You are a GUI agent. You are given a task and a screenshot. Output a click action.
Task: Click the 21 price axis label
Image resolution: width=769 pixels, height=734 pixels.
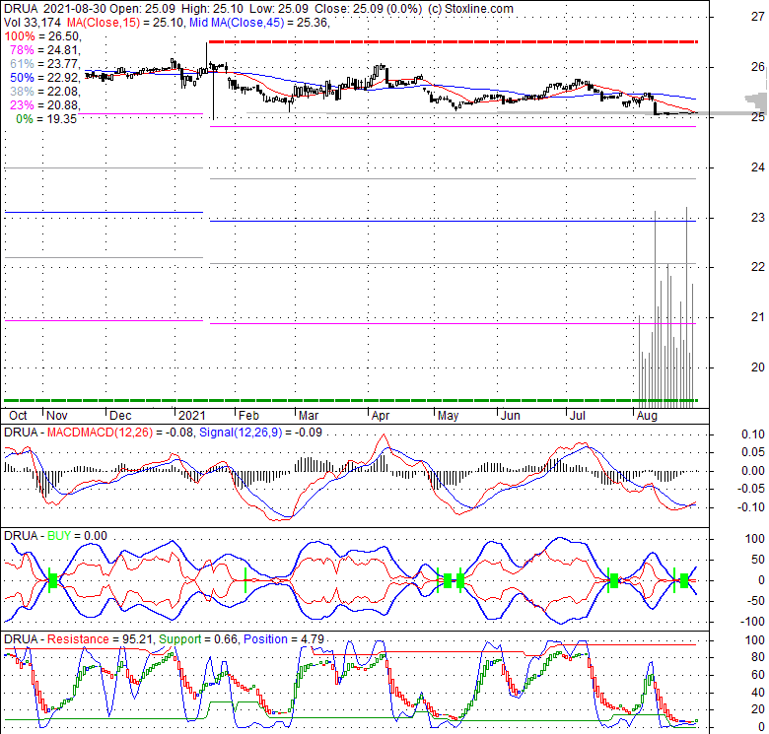[x=758, y=317]
